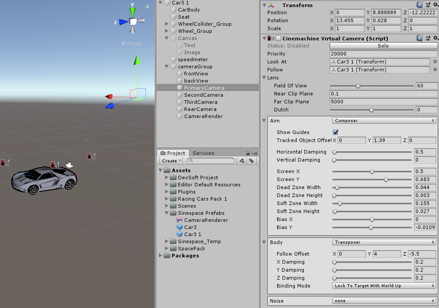Expand the Wheel_Group node
Viewport: 439px width, 308px height.
(167, 31)
